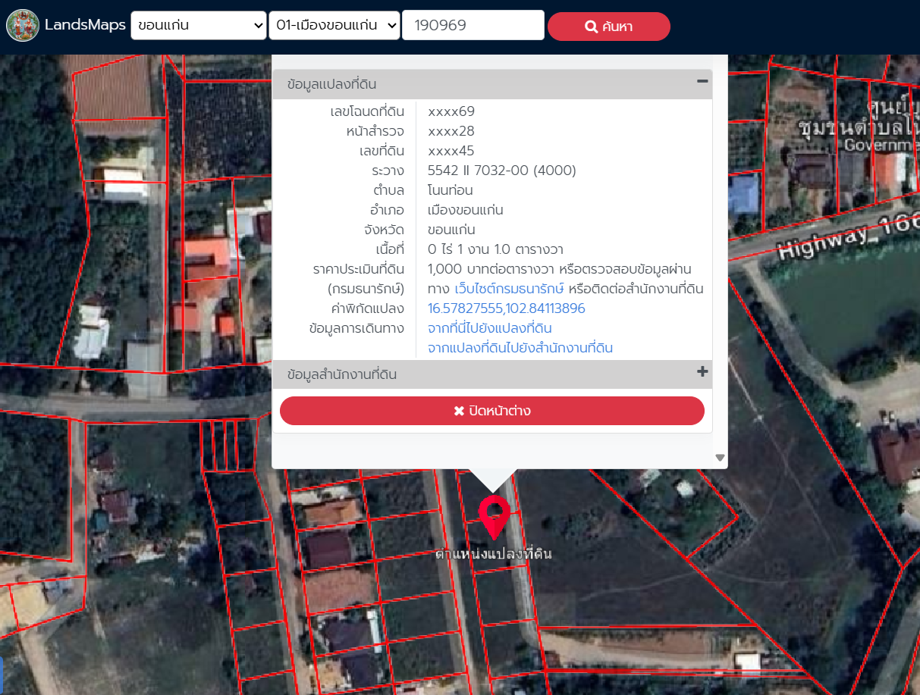Viewport: 920px width, 695px height.
Task: Open the district dropdown 01-เมืองขอนแก่น
Action: point(334,25)
